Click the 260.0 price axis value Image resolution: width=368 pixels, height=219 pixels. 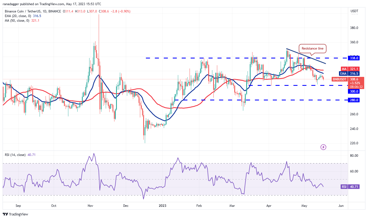coord(354,114)
